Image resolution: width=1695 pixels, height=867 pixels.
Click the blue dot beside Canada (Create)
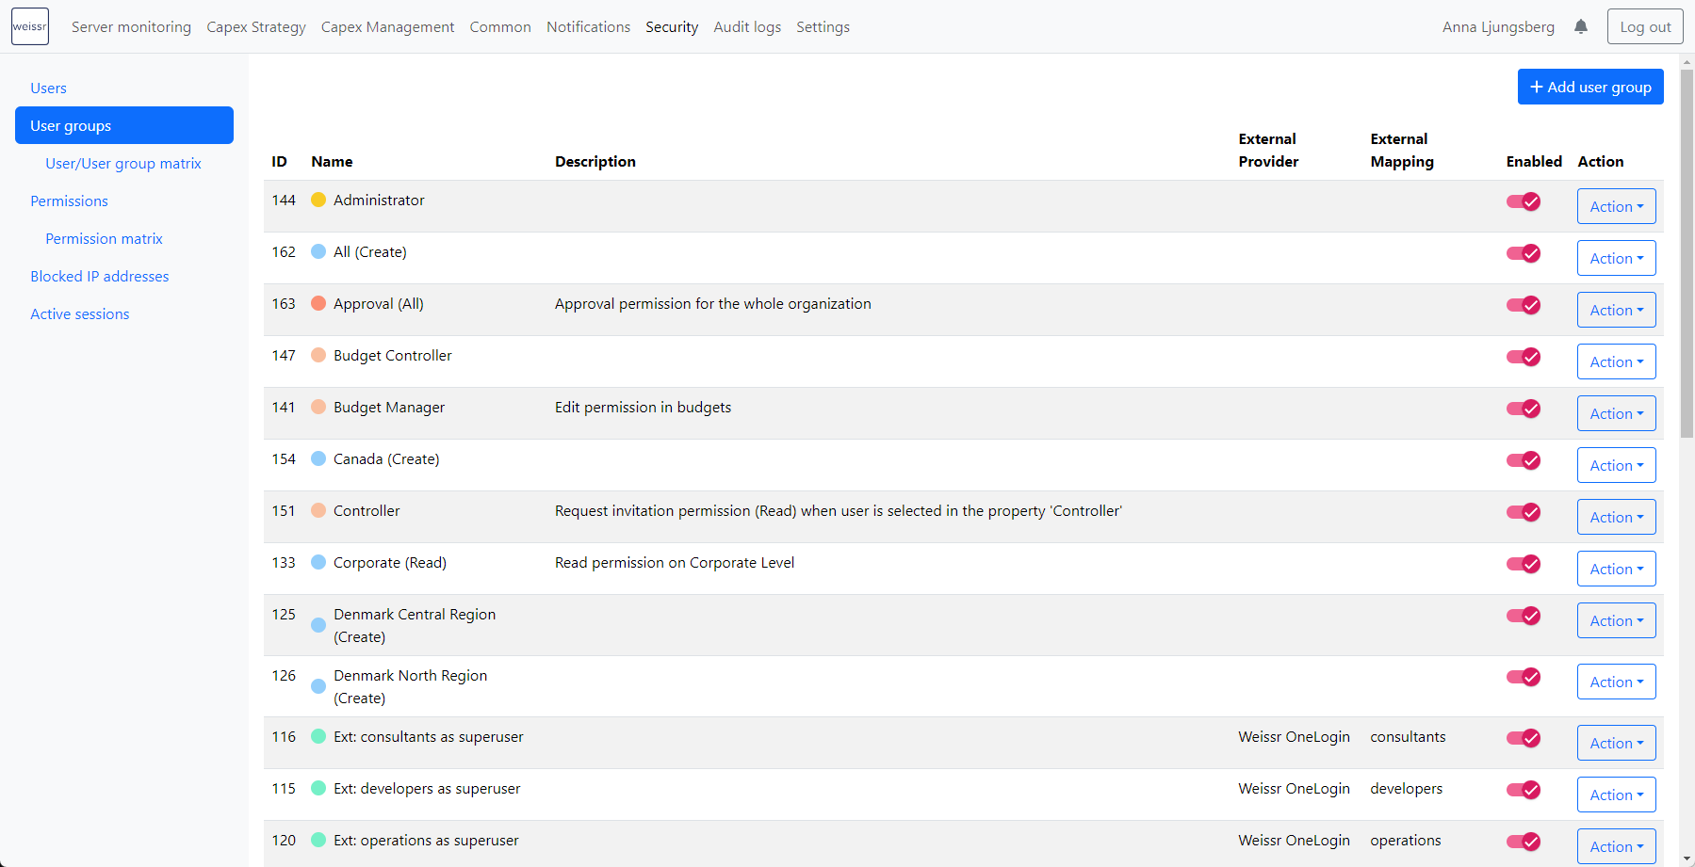point(318,458)
